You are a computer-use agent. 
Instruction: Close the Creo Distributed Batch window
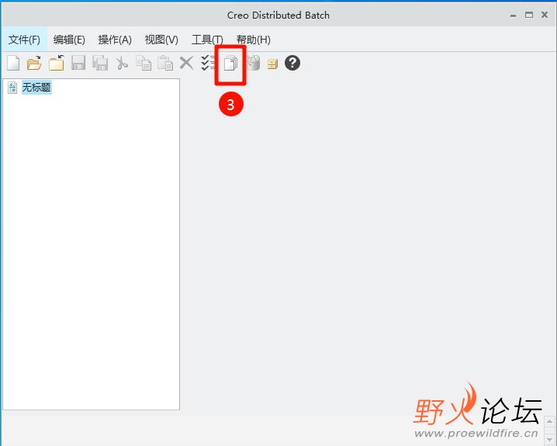tap(545, 15)
